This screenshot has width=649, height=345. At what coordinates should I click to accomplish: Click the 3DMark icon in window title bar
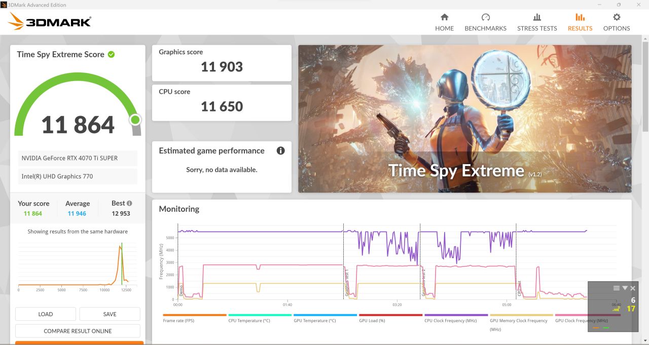pos(4,5)
